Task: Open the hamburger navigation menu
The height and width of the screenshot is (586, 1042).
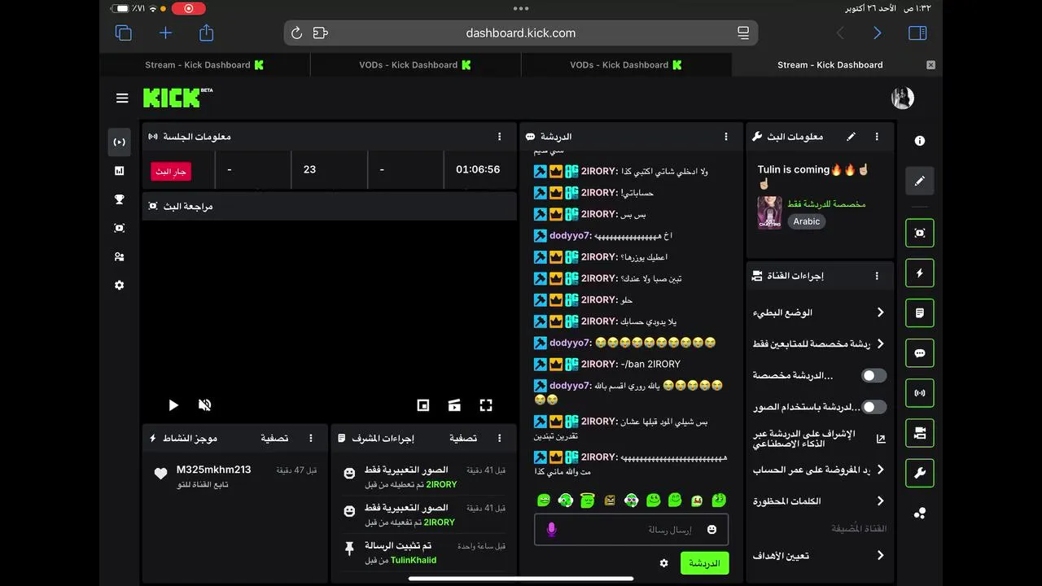Action: click(x=122, y=98)
